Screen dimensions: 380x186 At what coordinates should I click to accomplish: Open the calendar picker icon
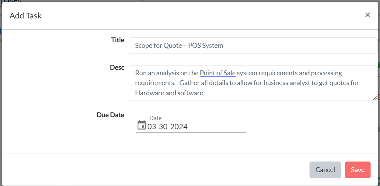141,125
